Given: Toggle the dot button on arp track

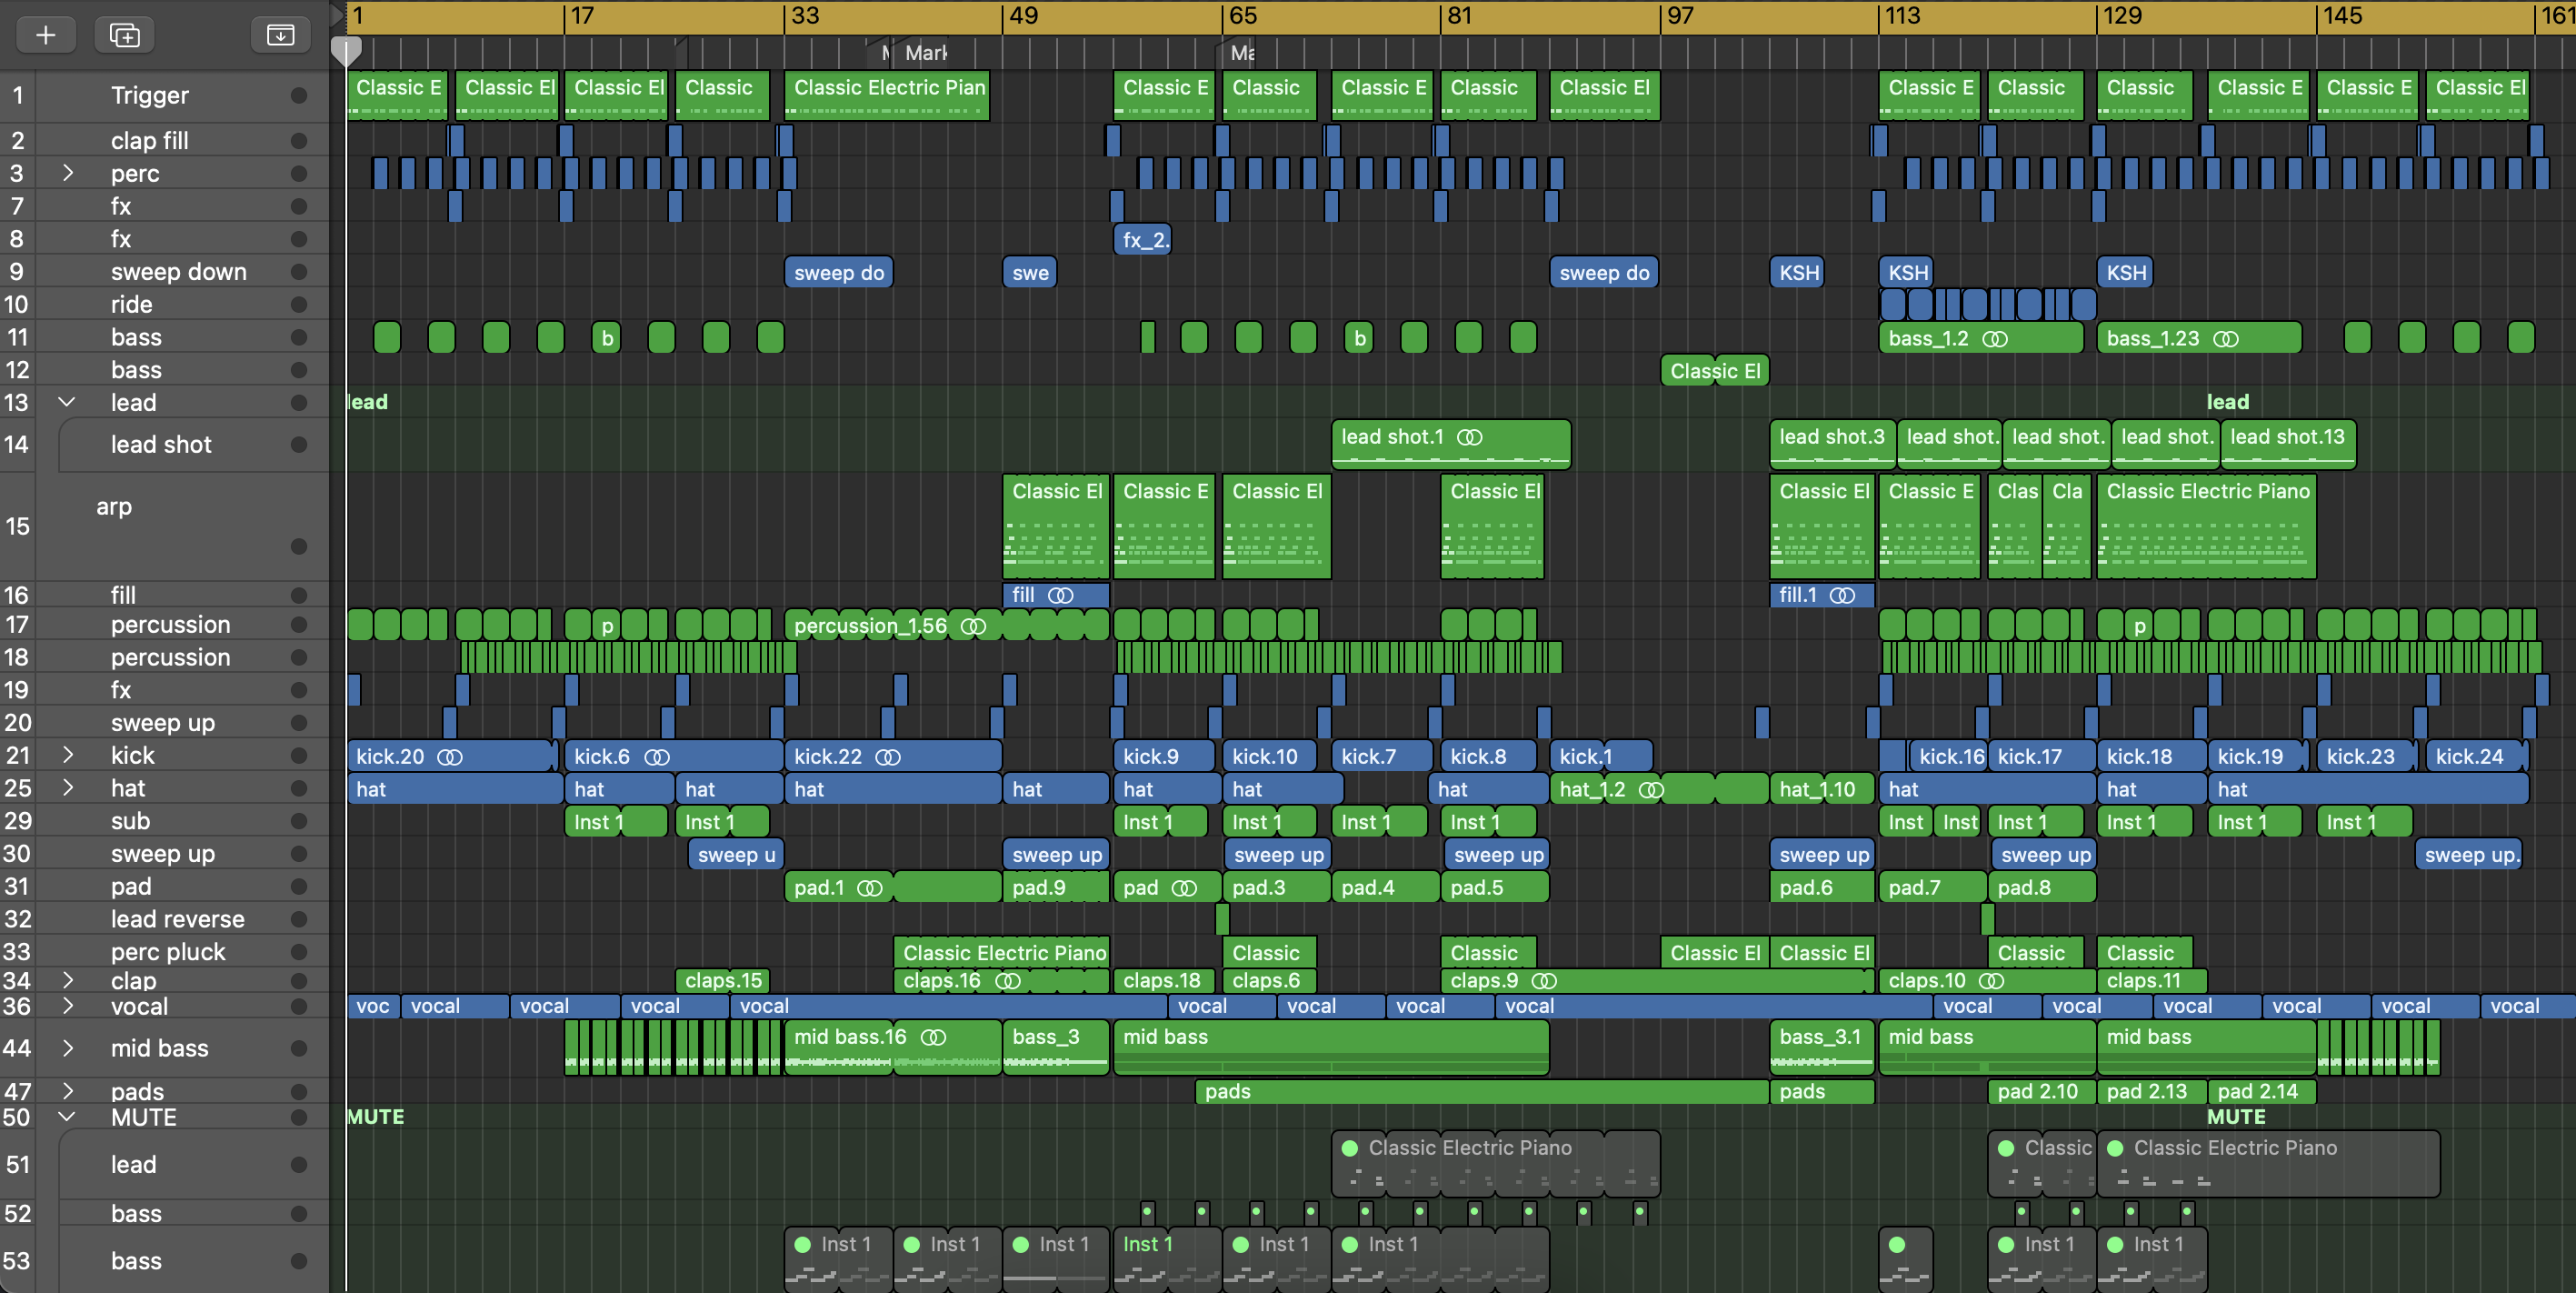Looking at the screenshot, I should pyautogui.click(x=298, y=546).
